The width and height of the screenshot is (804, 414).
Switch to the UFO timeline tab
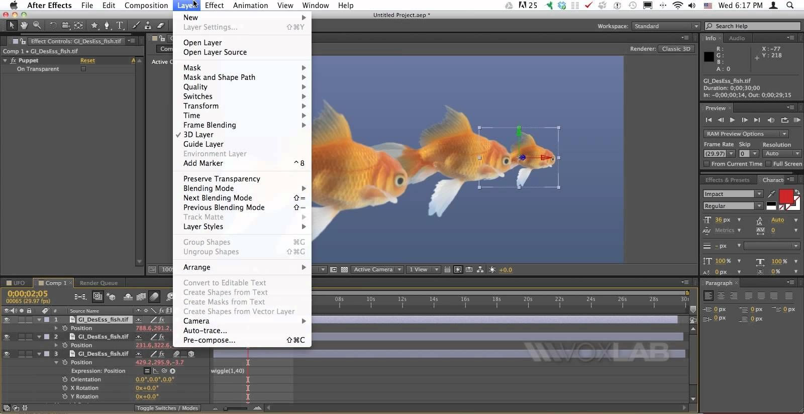(x=19, y=283)
